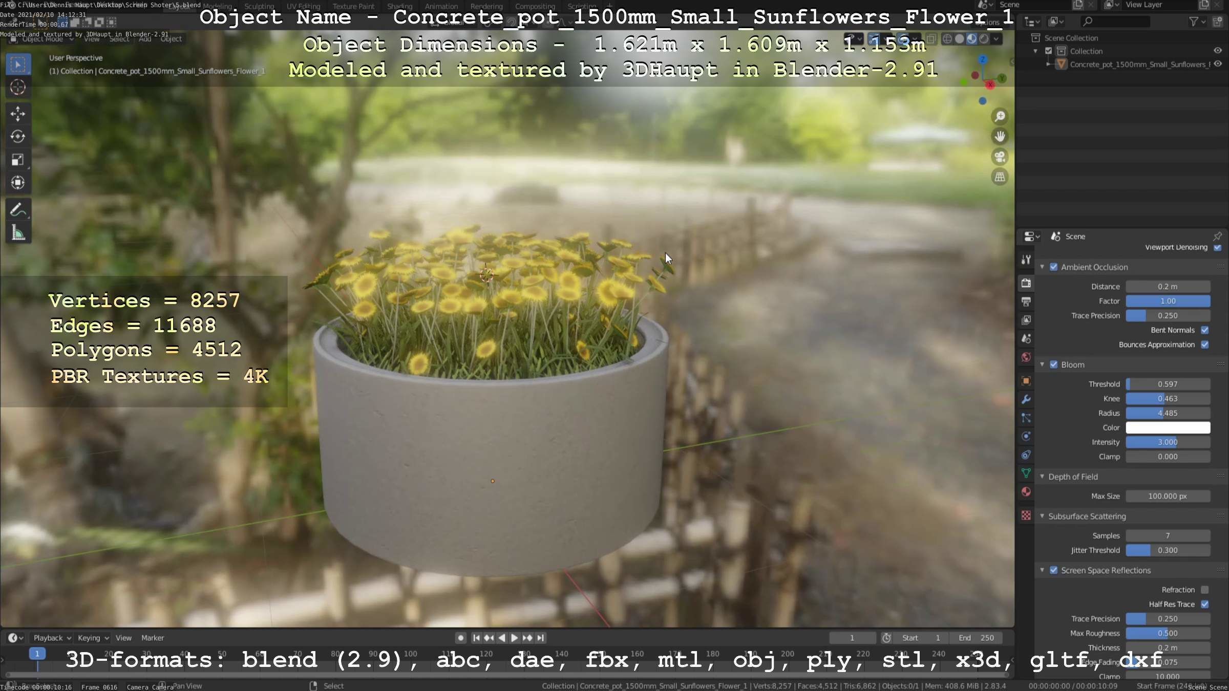The image size is (1229, 691).
Task: Toggle camera view icon
Action: tap(1000, 157)
